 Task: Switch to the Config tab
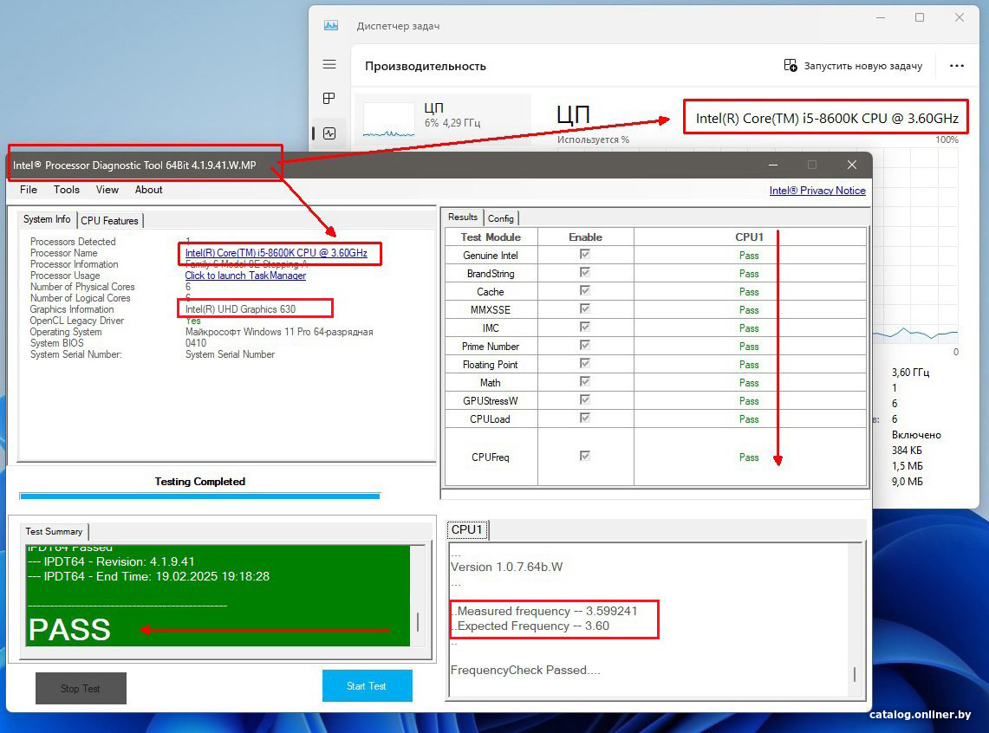[x=500, y=218]
